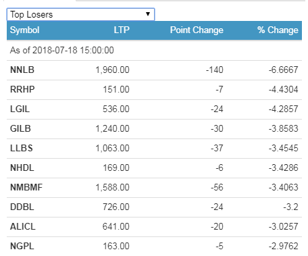Select the ALICL stock symbol
Screen dimensions: 308x256
(x=23, y=226)
